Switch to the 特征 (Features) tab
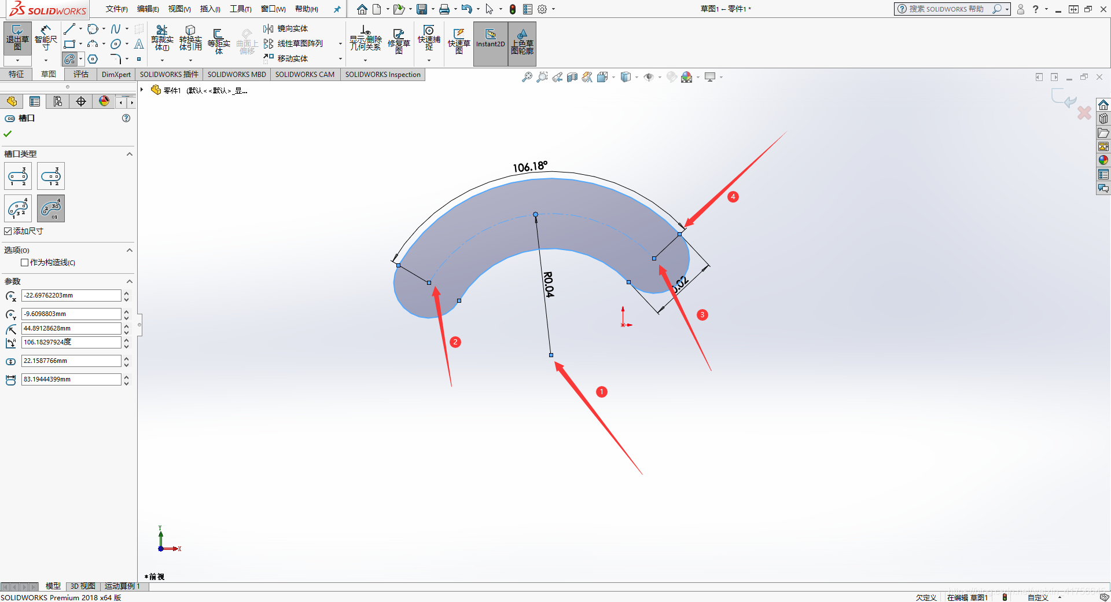Viewport: 1111px width, 602px height. (x=16, y=74)
